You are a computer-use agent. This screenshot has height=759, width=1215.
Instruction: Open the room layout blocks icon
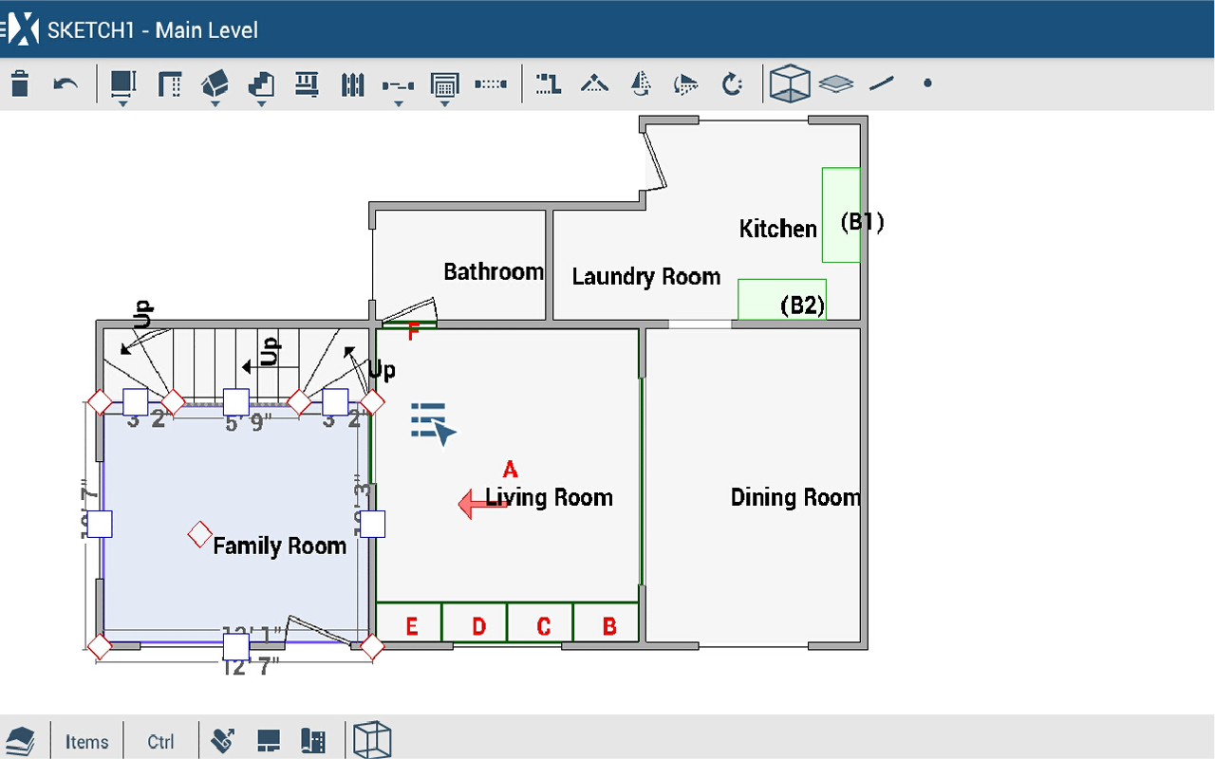click(269, 741)
